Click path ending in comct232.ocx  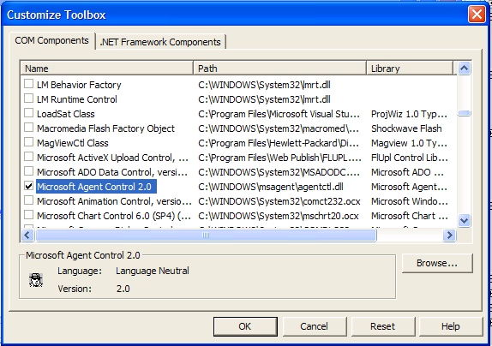click(x=279, y=201)
